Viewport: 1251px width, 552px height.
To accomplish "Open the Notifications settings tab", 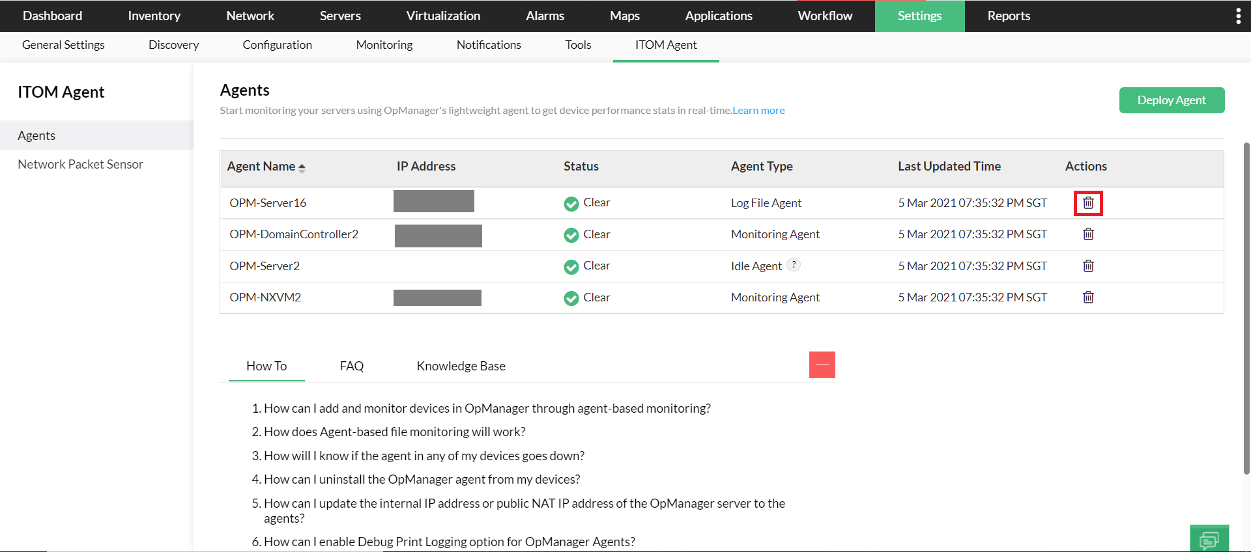I will coord(489,45).
